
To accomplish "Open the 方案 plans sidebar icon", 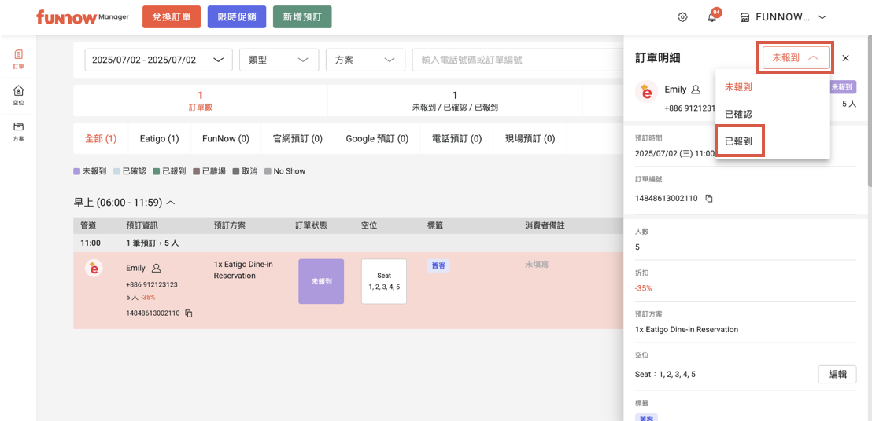I will point(18,130).
